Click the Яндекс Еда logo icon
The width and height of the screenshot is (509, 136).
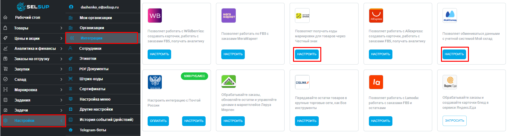(x=450, y=82)
